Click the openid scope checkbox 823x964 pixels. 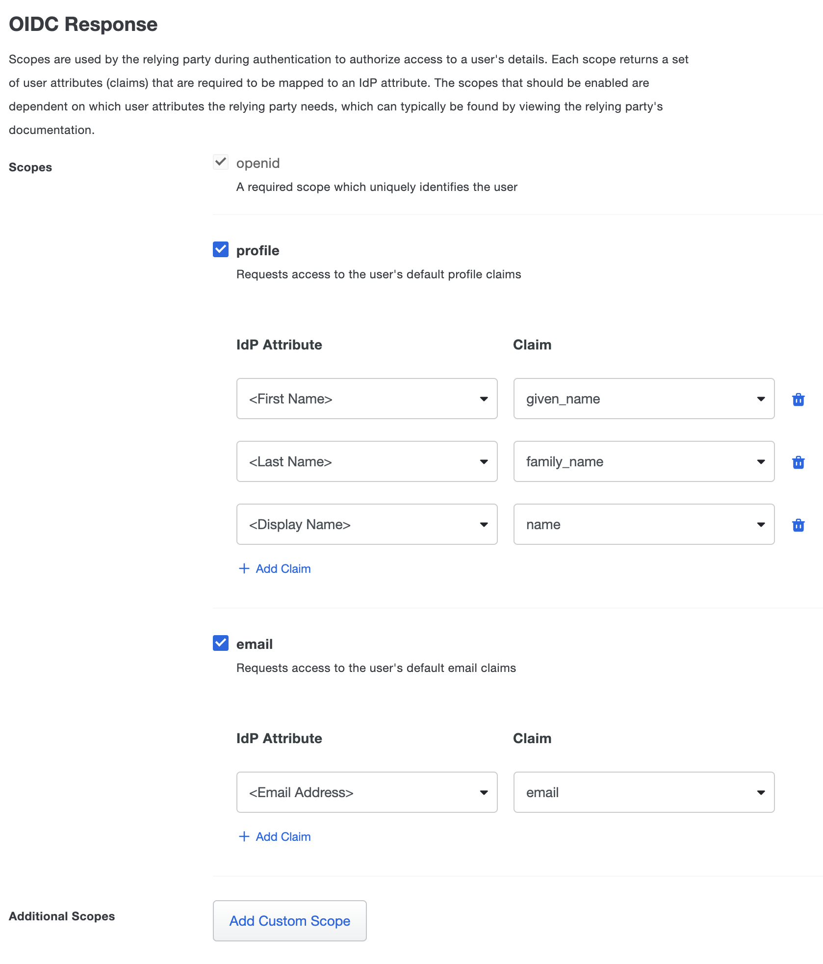[220, 161]
